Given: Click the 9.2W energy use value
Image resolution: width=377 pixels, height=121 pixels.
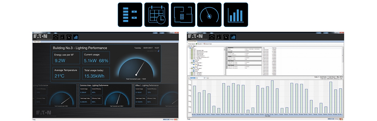Looking at the screenshot, I should 60,60.
